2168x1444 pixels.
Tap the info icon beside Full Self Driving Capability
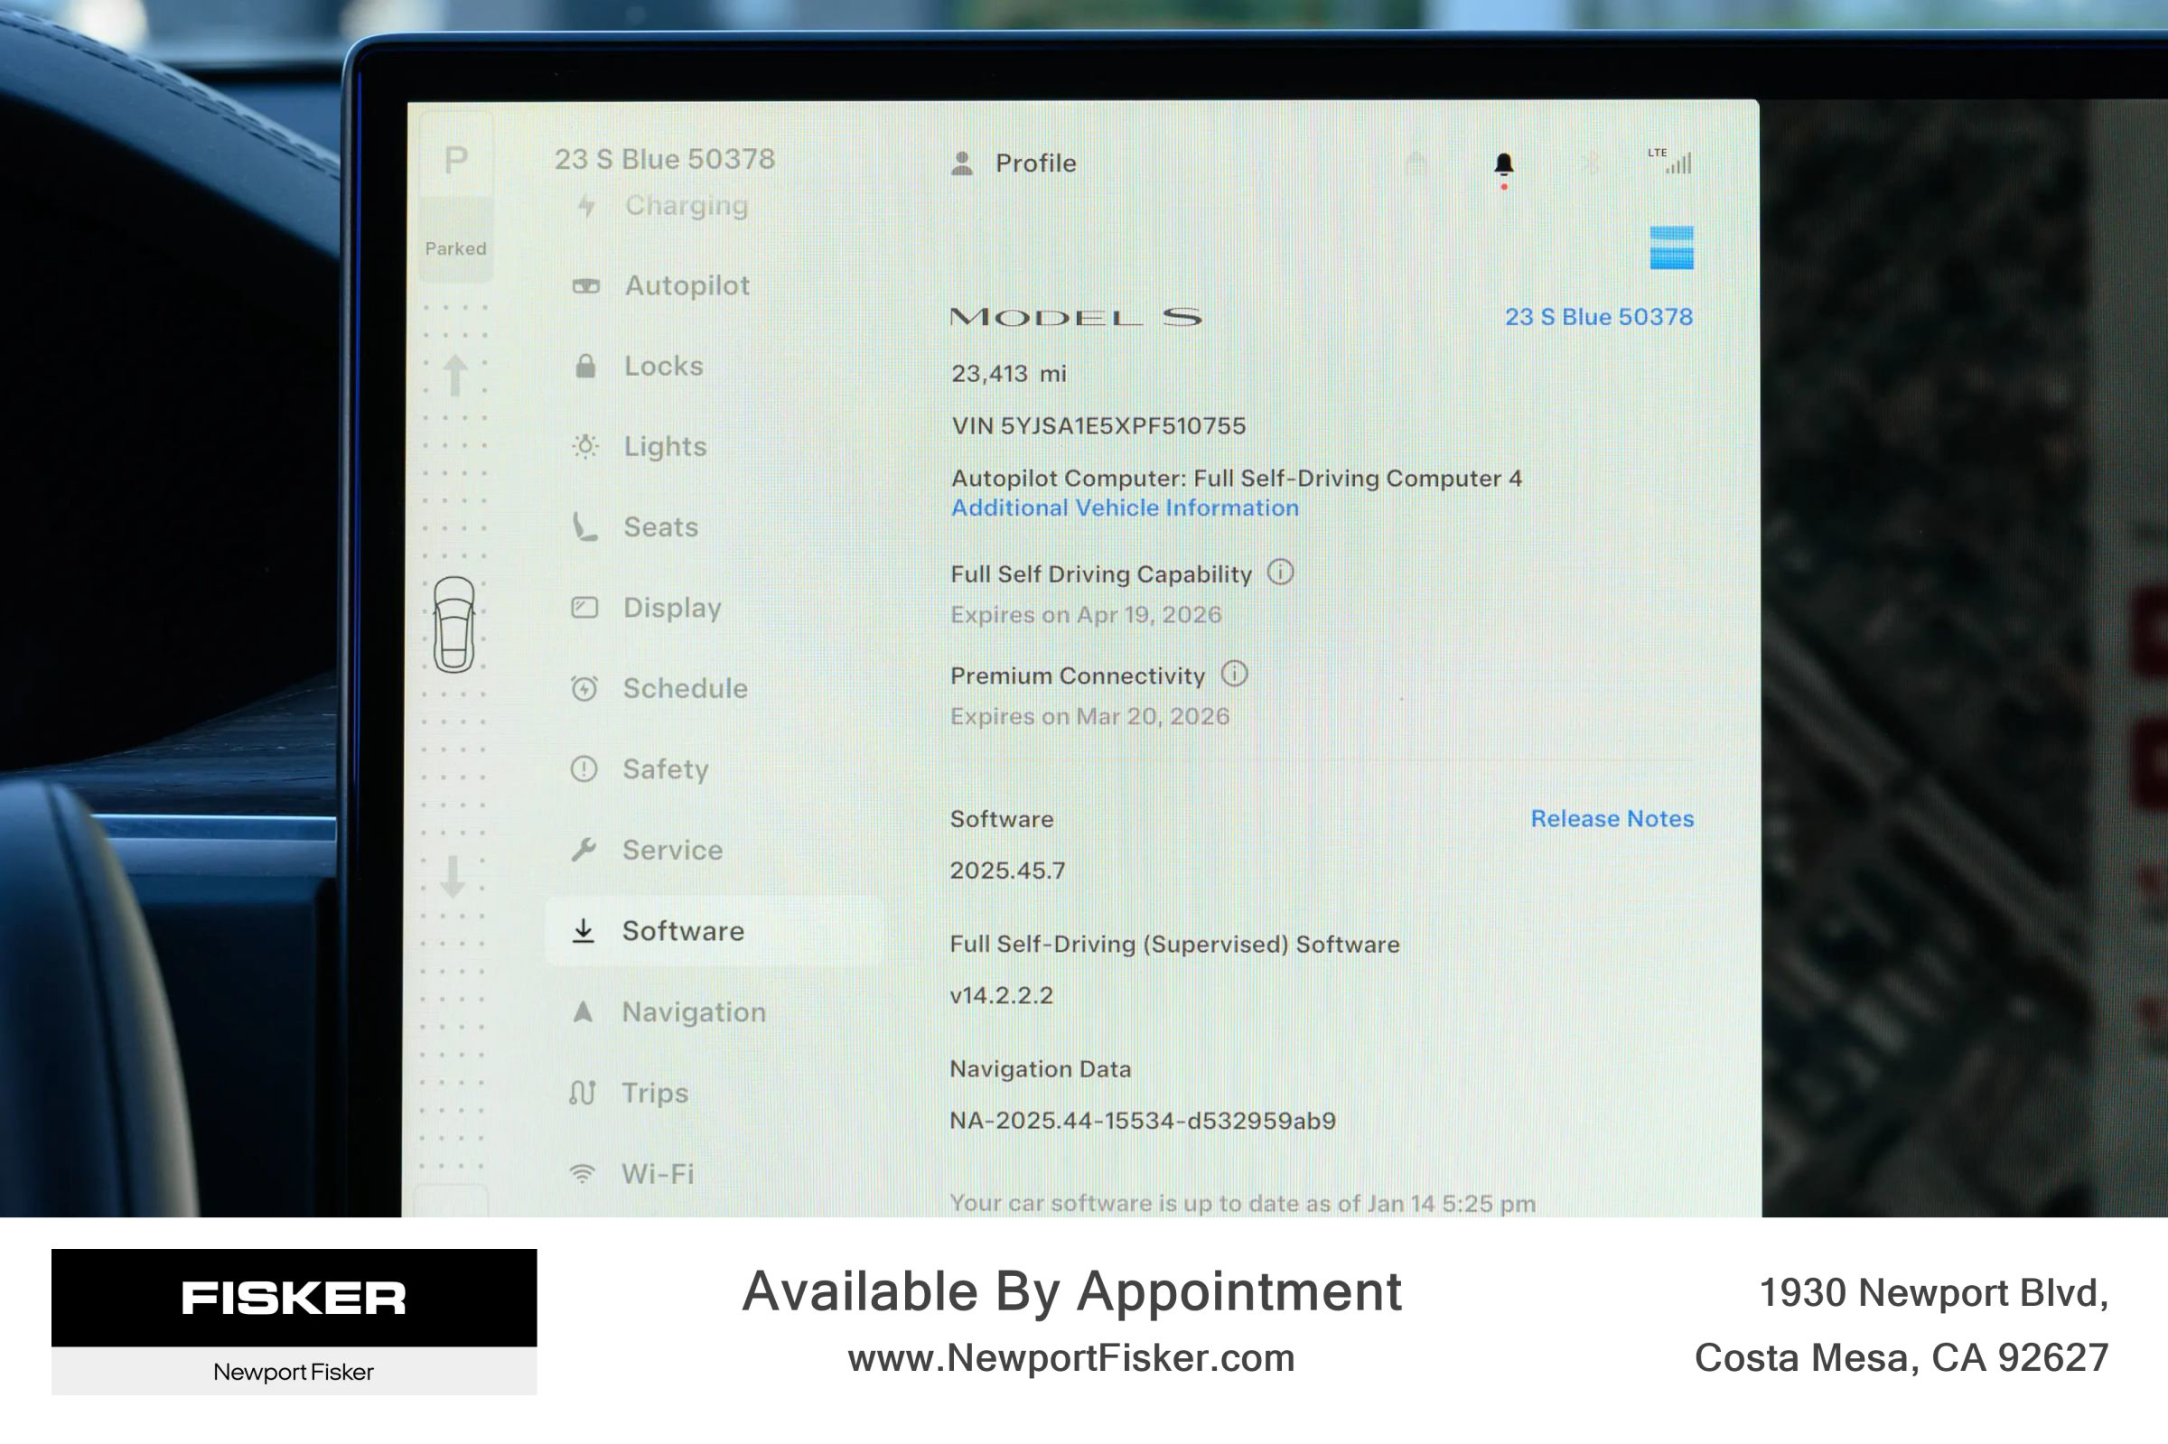(1280, 573)
